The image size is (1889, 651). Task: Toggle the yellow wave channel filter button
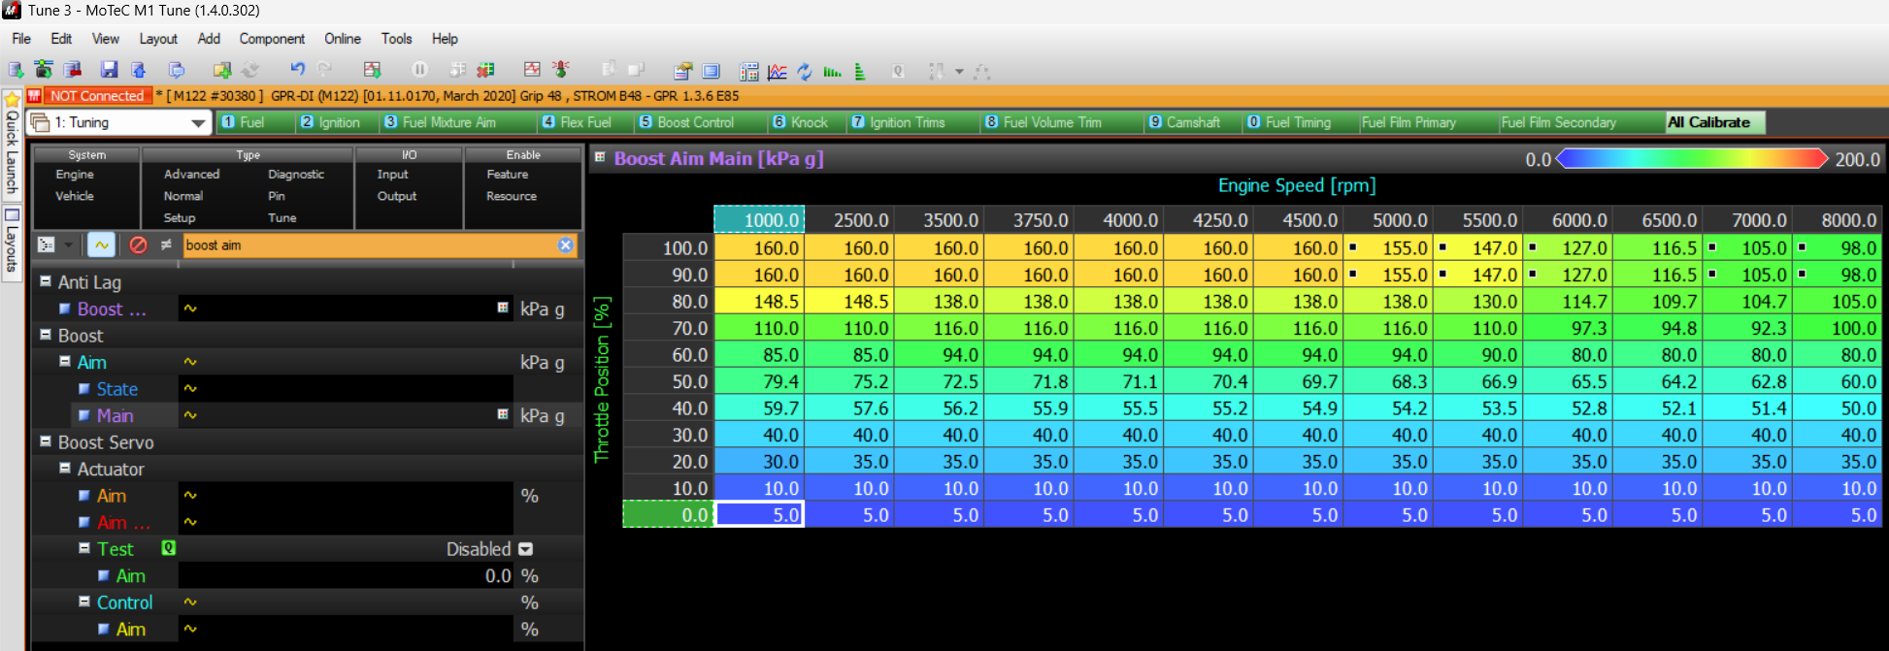(x=101, y=245)
